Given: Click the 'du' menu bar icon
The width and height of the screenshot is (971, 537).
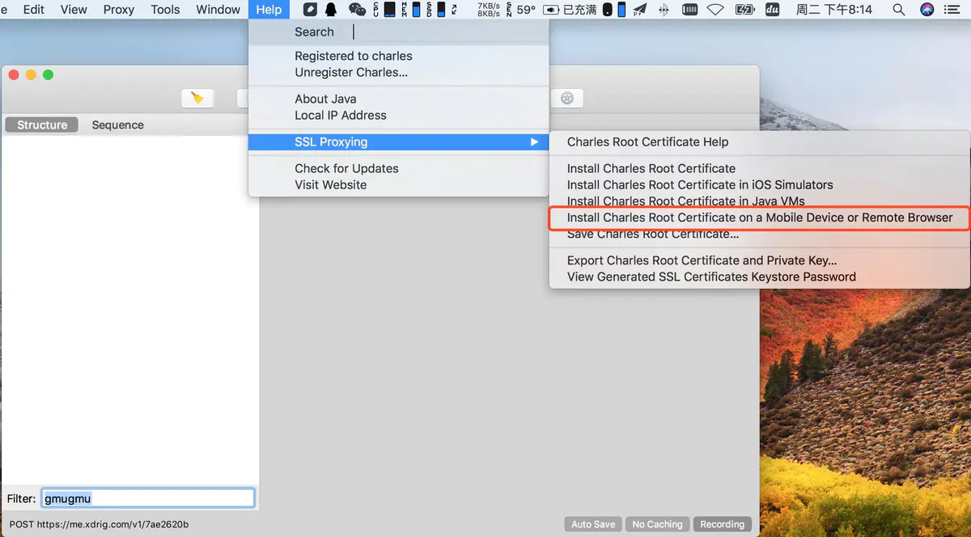Looking at the screenshot, I should [x=772, y=10].
